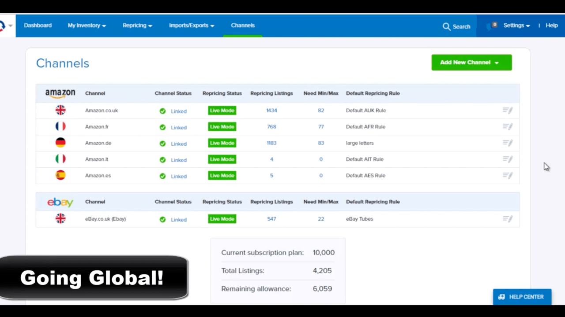
Task: Expand the Repricing dropdown menu
Action: click(x=137, y=26)
